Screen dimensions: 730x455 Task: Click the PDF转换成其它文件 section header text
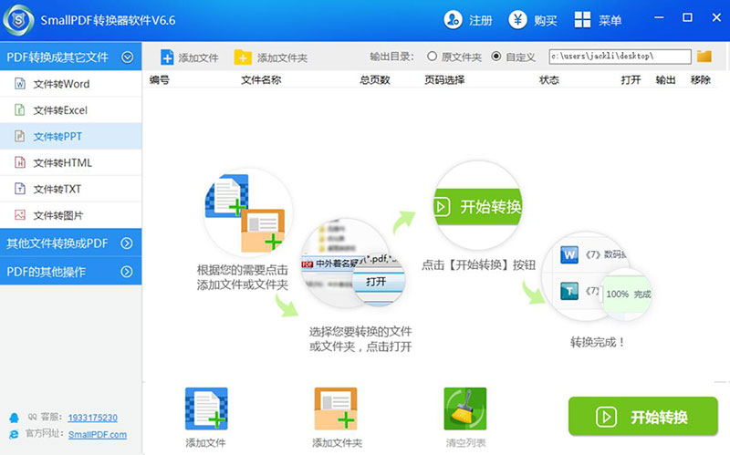click(x=57, y=57)
